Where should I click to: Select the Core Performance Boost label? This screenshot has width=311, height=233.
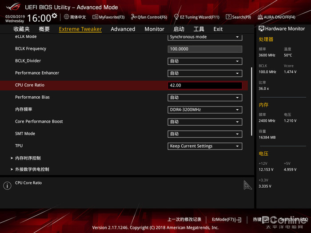(x=39, y=122)
